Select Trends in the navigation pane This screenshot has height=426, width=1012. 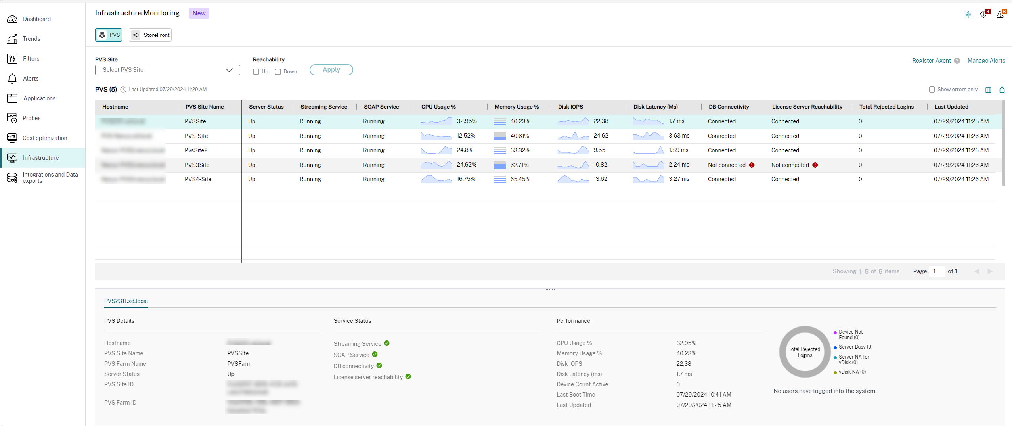coord(31,38)
